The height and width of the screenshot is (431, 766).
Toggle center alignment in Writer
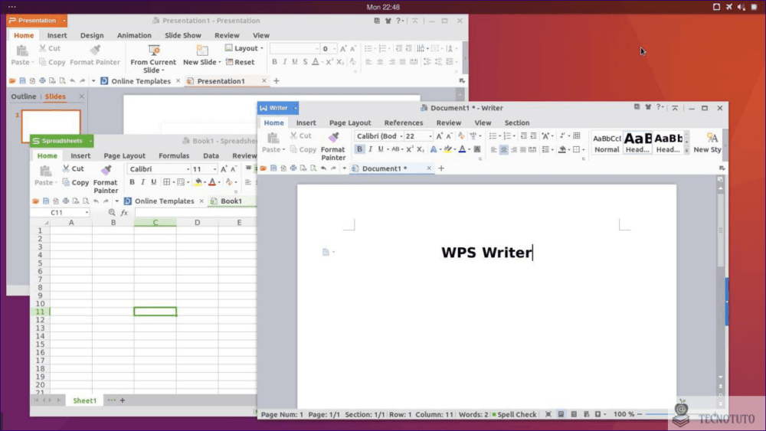pyautogui.click(x=504, y=149)
